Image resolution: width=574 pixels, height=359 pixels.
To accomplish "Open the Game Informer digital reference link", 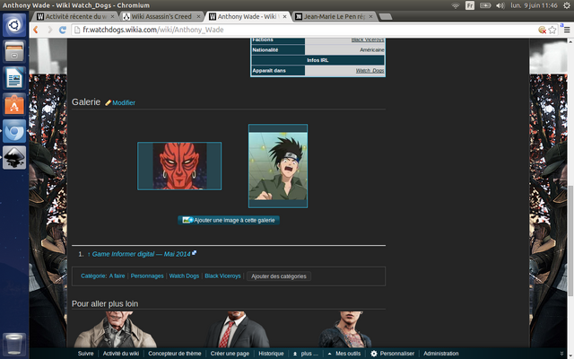I will pos(142,254).
